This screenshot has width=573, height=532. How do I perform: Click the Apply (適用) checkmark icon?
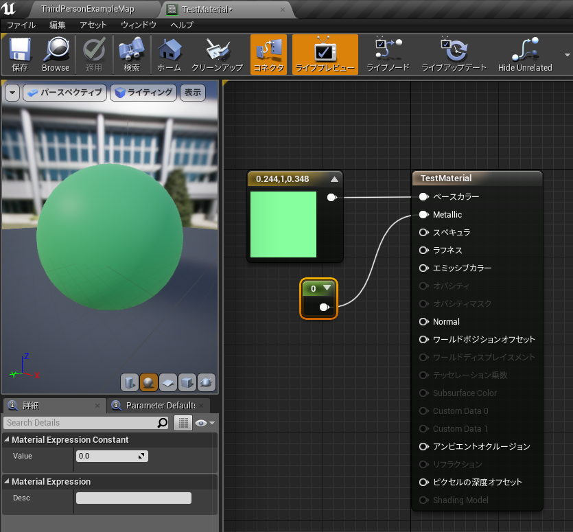(94, 54)
